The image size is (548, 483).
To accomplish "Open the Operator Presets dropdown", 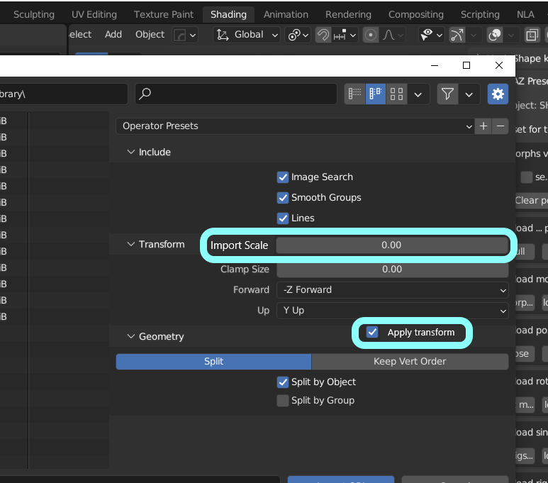I will click(x=296, y=126).
